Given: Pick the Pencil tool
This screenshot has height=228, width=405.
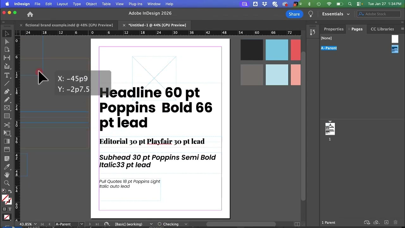Looking at the screenshot, I should 7,100.
